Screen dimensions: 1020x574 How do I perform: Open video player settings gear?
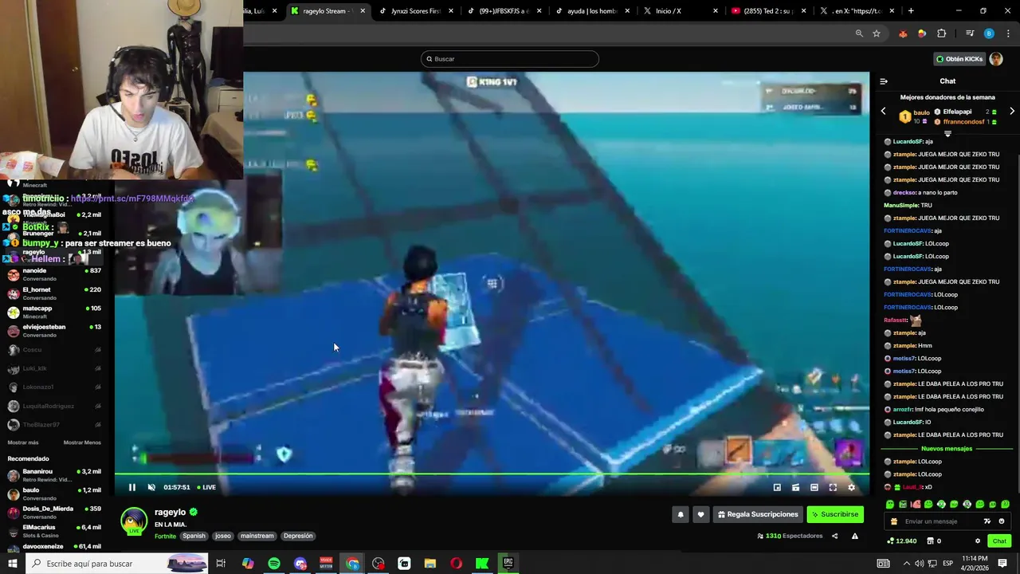851,487
